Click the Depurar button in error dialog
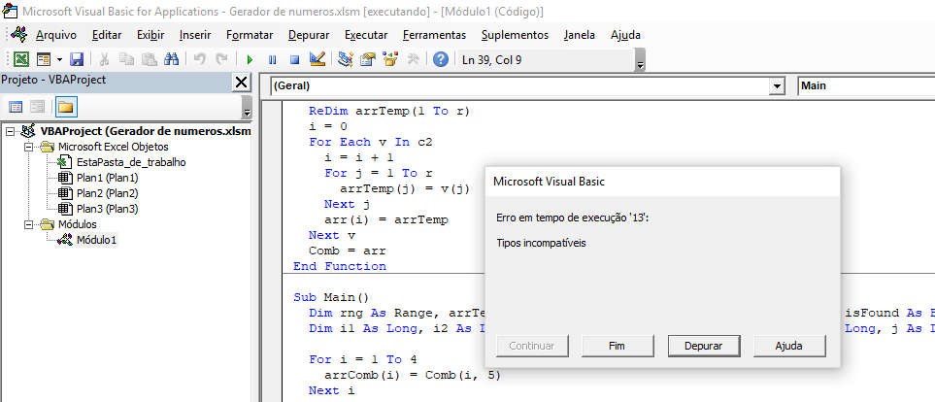The image size is (935, 402). 704,346
